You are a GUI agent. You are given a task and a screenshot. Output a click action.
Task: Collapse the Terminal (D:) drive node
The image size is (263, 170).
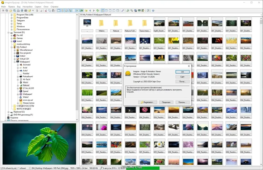pyautogui.click(x=9, y=32)
